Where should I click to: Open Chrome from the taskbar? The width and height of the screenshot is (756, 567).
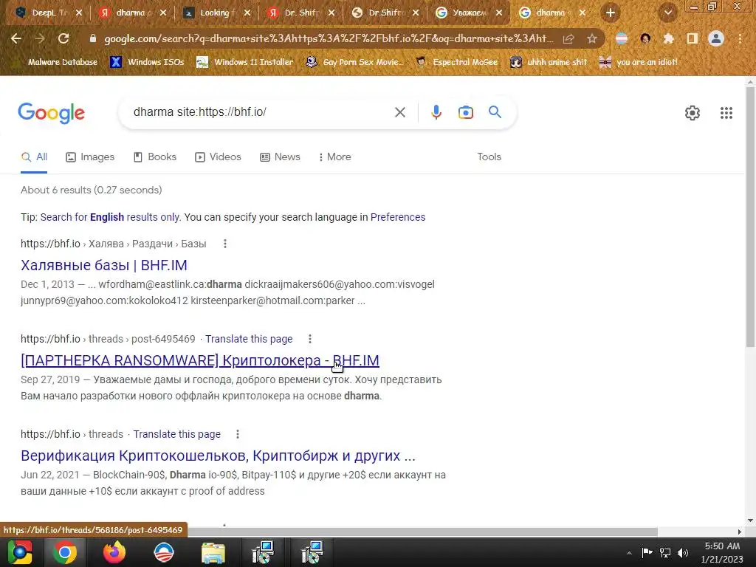(x=65, y=552)
